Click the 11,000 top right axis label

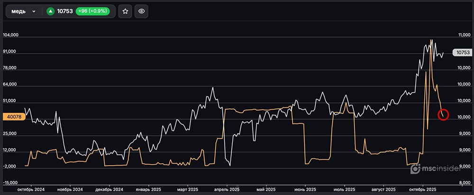463,36
